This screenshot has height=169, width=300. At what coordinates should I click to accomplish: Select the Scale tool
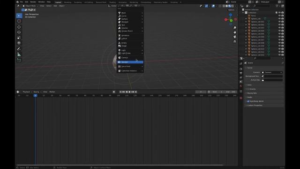pos(19,38)
